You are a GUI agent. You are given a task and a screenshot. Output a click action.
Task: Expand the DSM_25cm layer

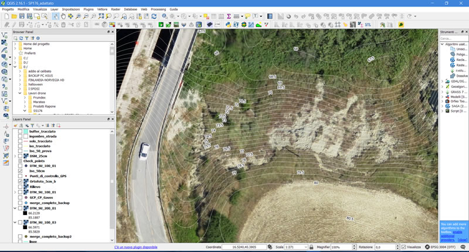[x=15, y=156]
